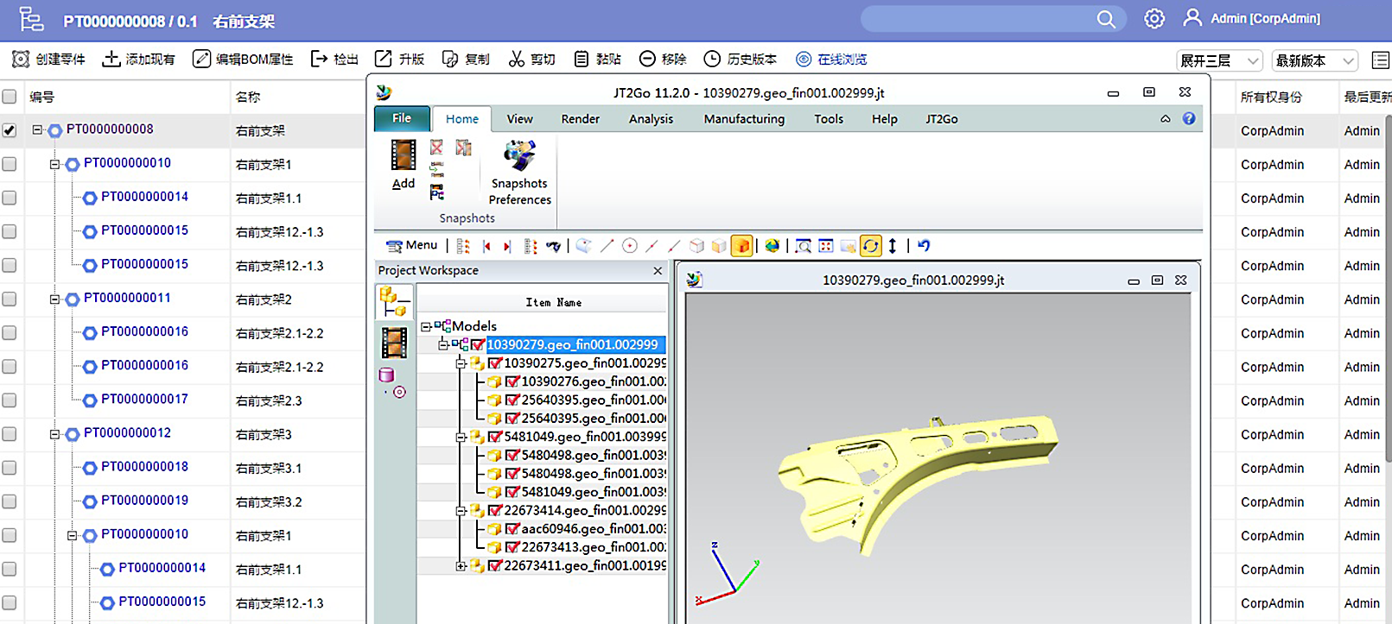Uncheck visibility of aac60946.geo_fin001
The image size is (1392, 624).
[512, 529]
